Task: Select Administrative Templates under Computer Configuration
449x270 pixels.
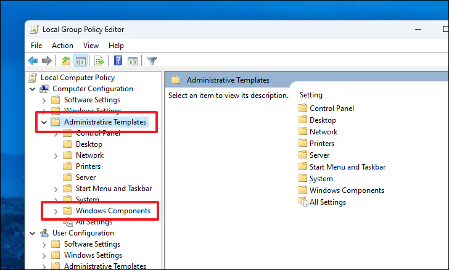Action: click(105, 122)
